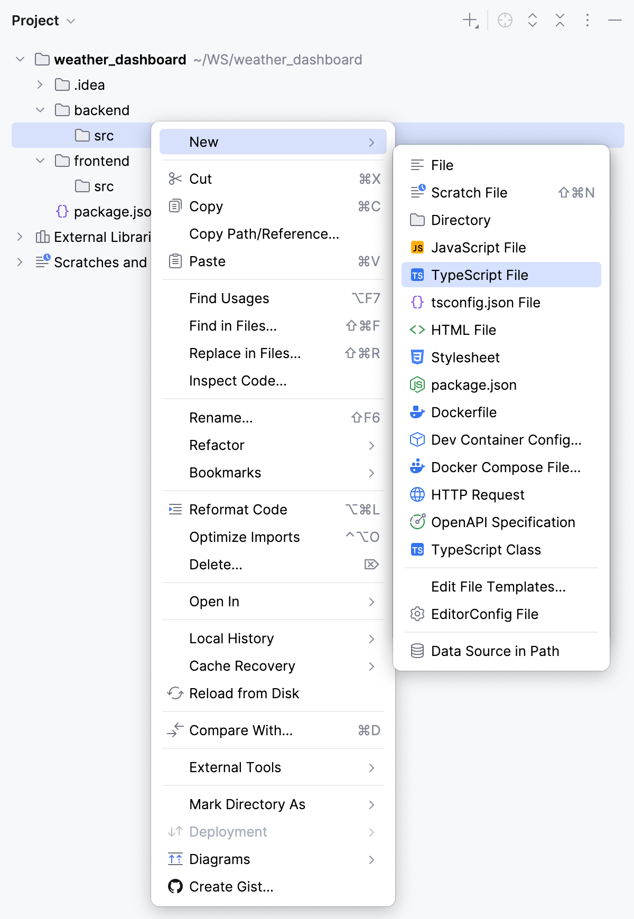634x919 pixels.
Task: Click the GitHub Create Gist icon
Action: click(175, 886)
